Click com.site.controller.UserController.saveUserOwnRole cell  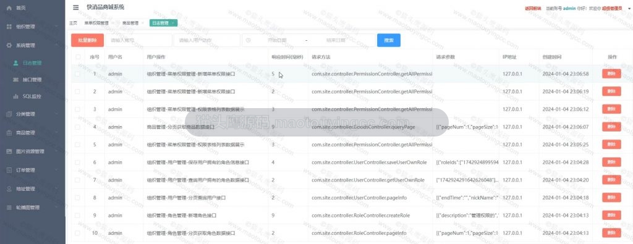[x=369, y=162]
